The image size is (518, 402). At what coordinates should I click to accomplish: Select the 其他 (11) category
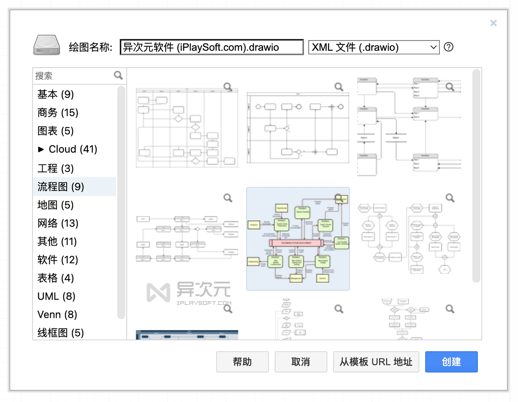point(74,241)
